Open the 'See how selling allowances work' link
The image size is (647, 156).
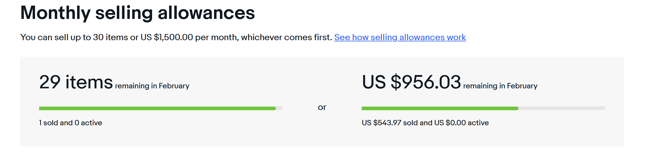click(400, 38)
